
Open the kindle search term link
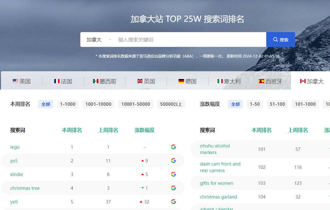tap(16, 175)
